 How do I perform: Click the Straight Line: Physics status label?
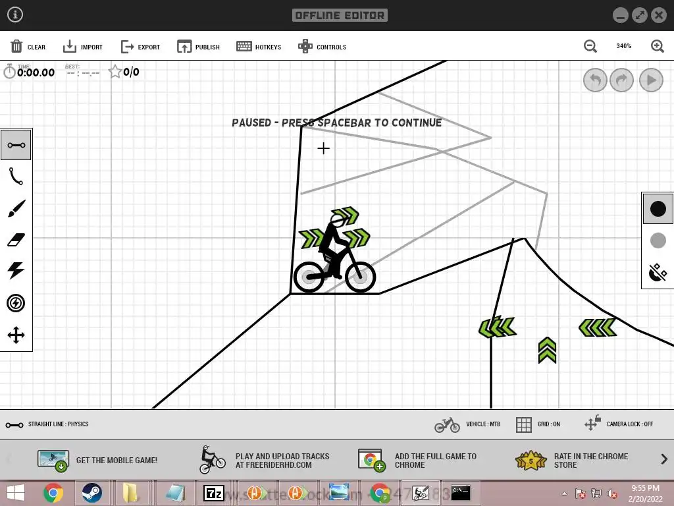[58, 424]
